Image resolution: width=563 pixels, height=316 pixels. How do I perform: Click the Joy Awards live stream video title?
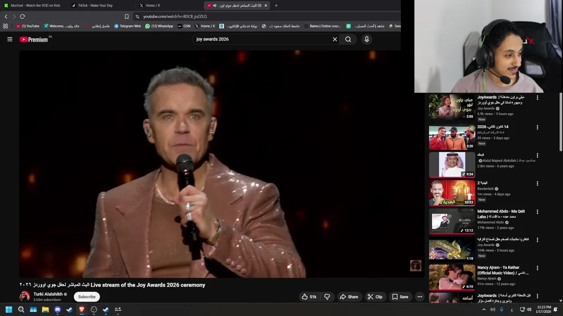click(112, 285)
